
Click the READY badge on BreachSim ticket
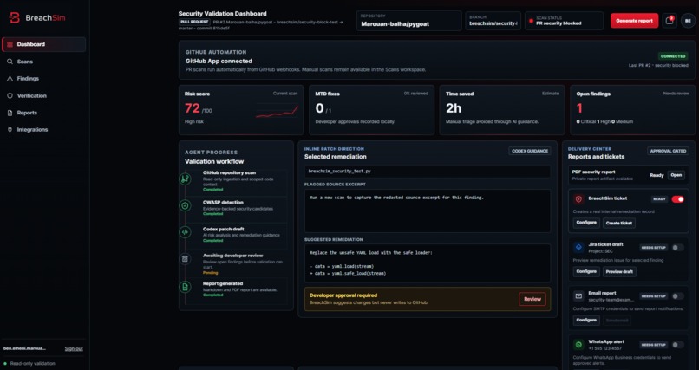click(x=660, y=199)
